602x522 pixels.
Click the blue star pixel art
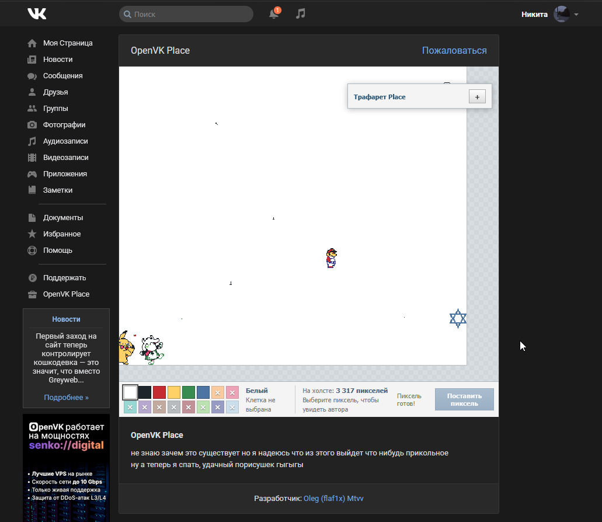click(458, 318)
